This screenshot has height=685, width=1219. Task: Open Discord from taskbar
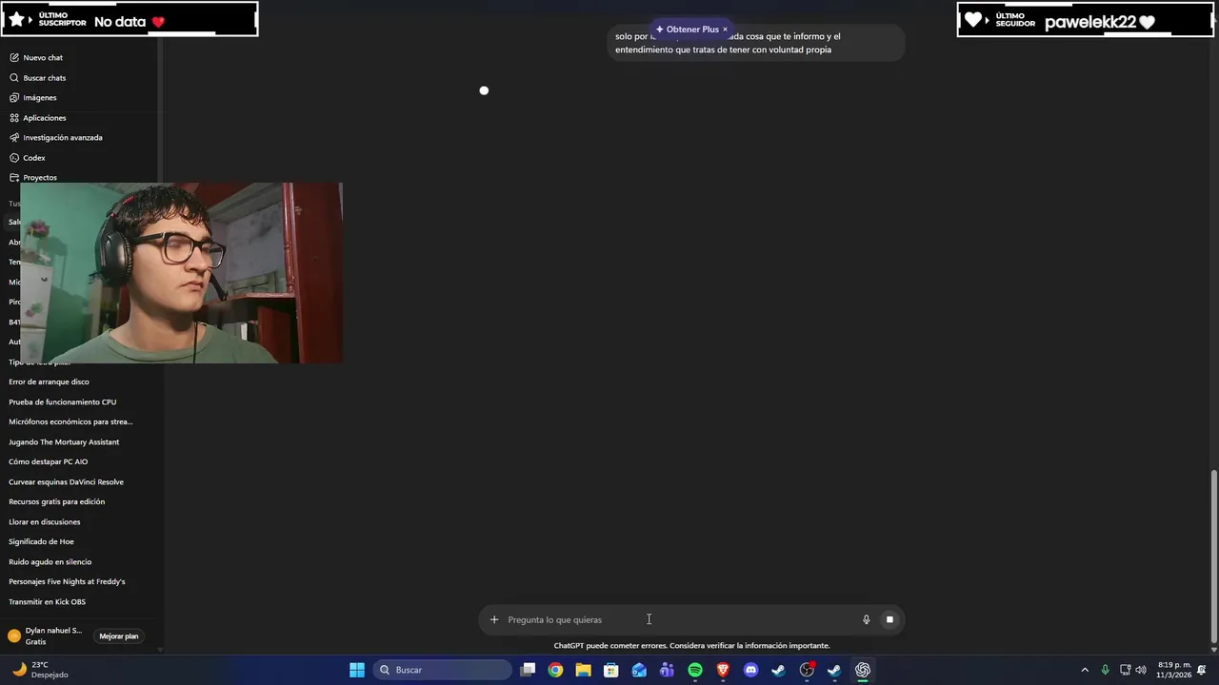pyautogui.click(x=750, y=670)
